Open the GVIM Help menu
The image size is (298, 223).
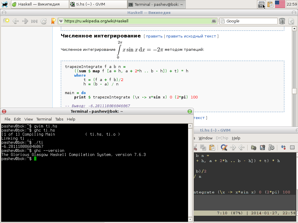point(236,138)
